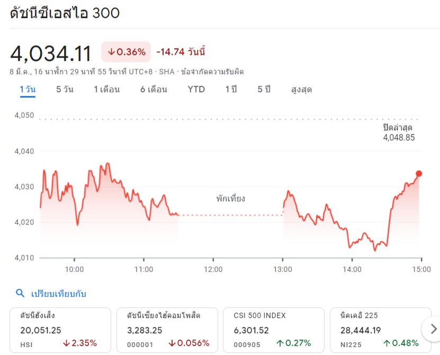Viewport: 440px width, 355px height.
Task: Open the ข้อจำกัดความรับผิด disclaimer link
Action: pyautogui.click(x=212, y=72)
